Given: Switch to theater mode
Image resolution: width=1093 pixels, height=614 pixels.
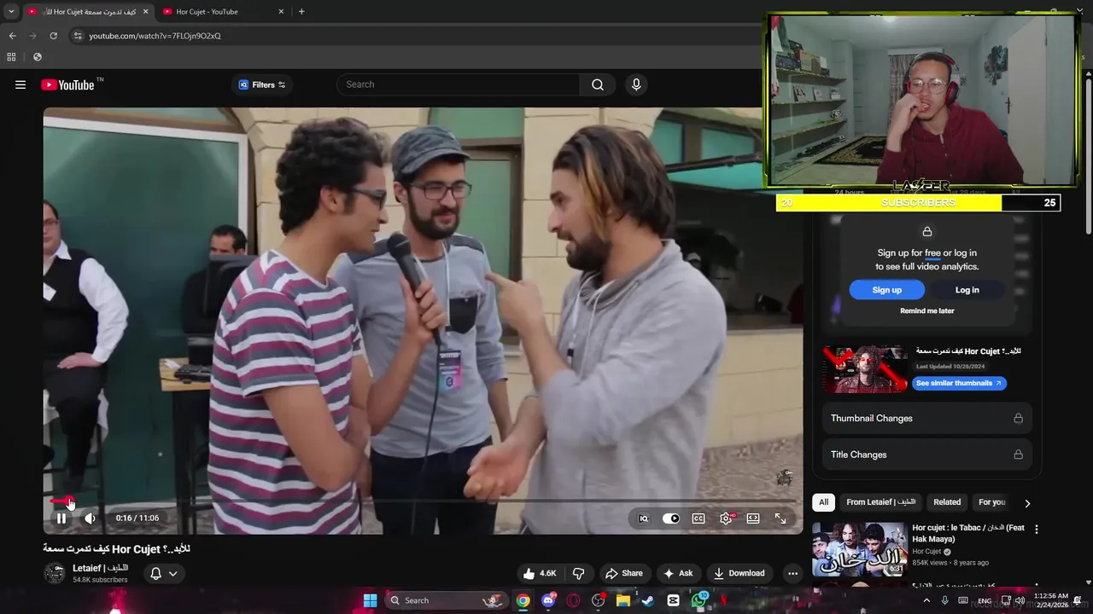Looking at the screenshot, I should [753, 518].
